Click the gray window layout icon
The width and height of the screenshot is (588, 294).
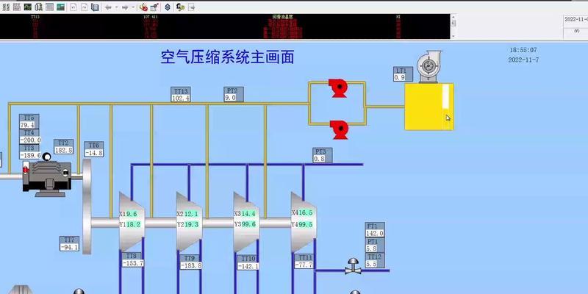pos(49,7)
